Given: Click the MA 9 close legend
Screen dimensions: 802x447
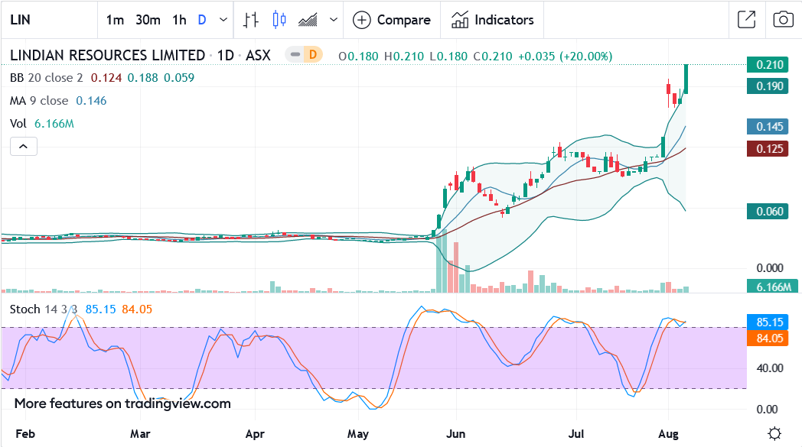Looking at the screenshot, I should tap(39, 101).
